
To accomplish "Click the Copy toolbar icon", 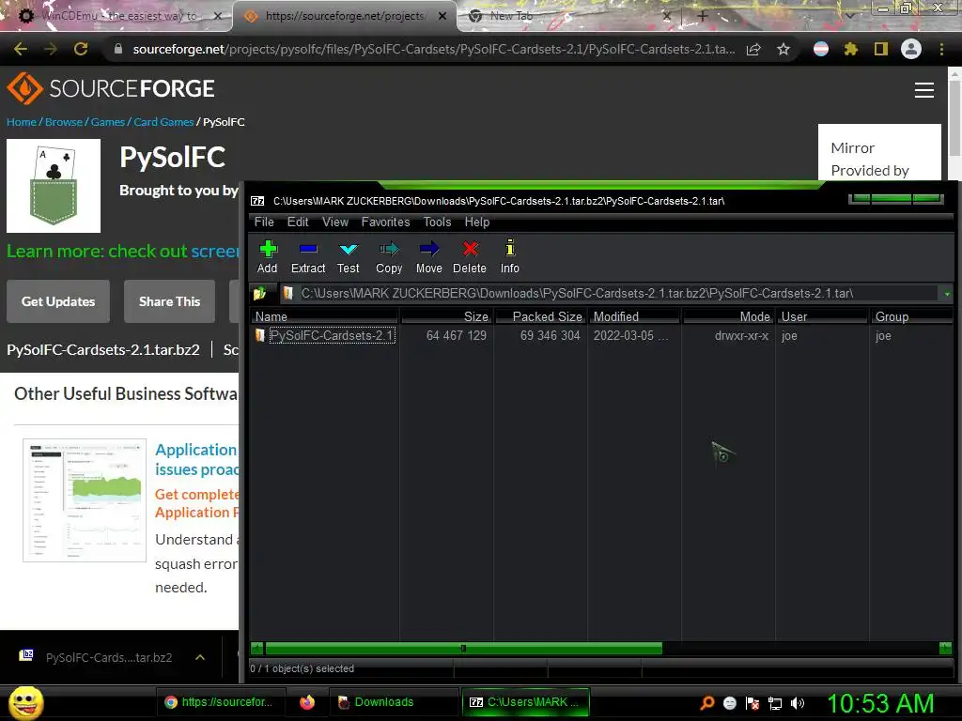I will tap(389, 257).
